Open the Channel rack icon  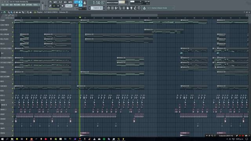(x=113, y=8)
